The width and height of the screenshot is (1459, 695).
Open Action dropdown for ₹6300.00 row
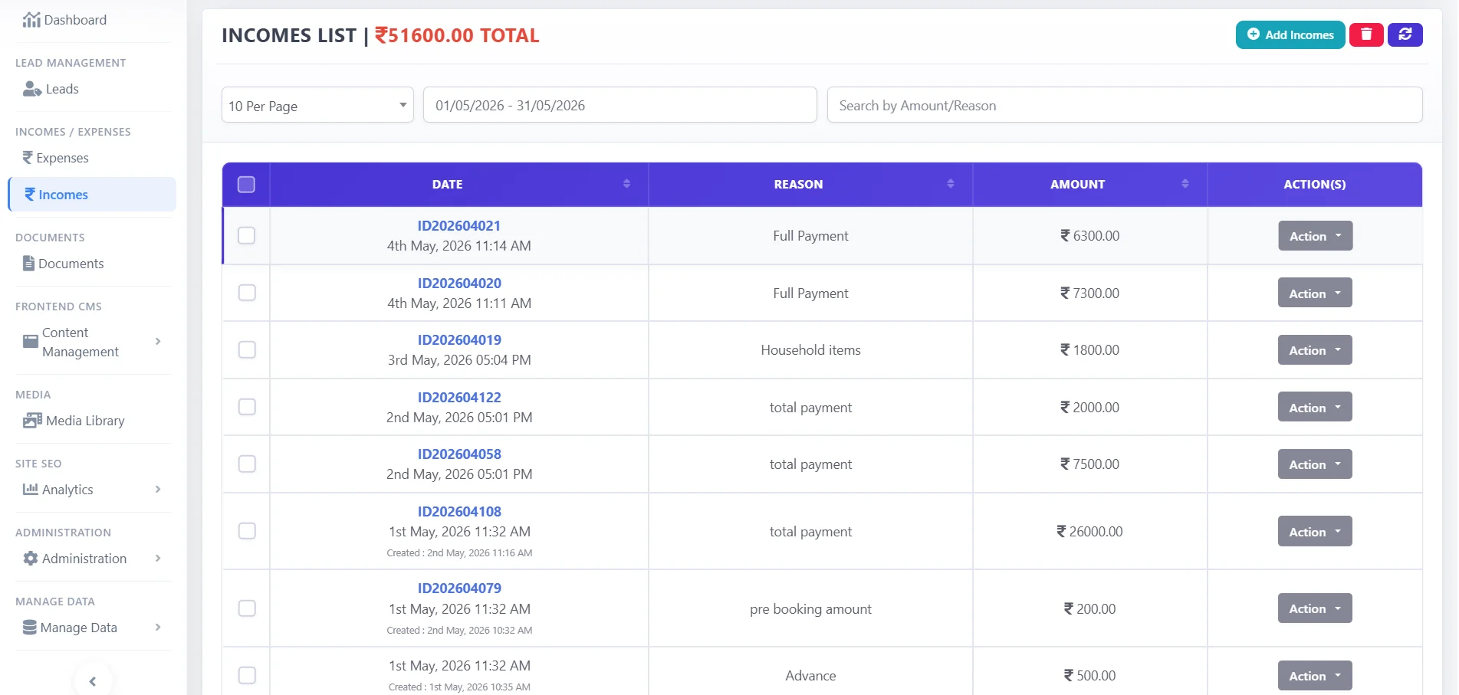click(x=1315, y=236)
